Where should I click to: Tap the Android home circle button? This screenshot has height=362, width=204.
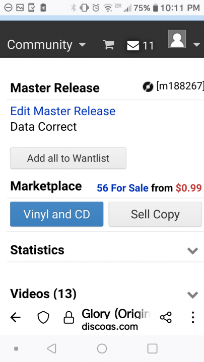pyautogui.click(x=102, y=348)
